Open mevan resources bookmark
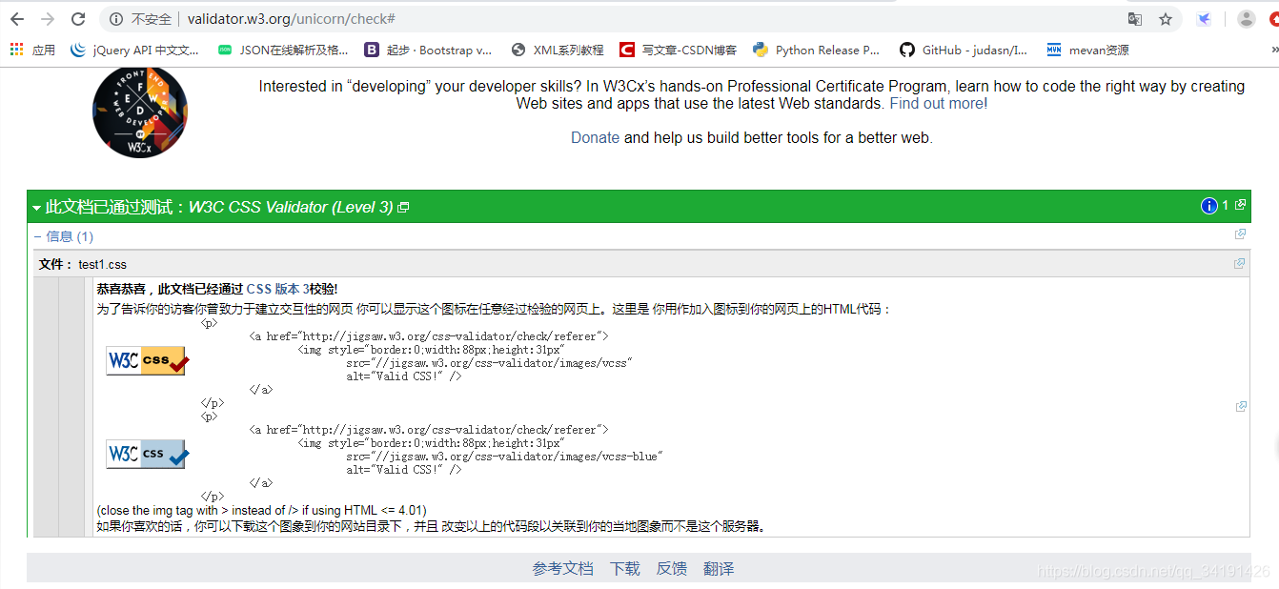 (x=1087, y=50)
